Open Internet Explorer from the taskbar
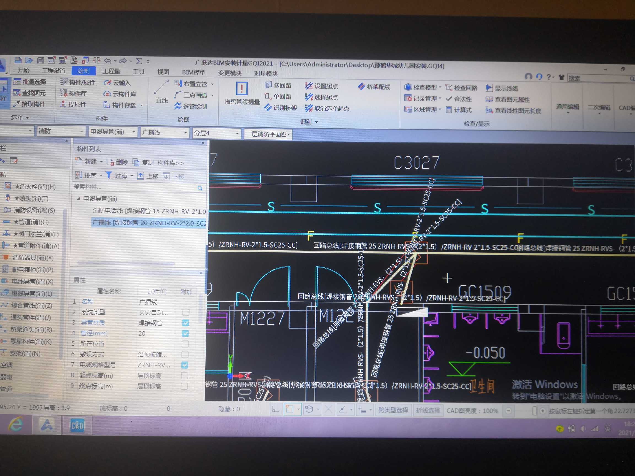 tap(15, 424)
